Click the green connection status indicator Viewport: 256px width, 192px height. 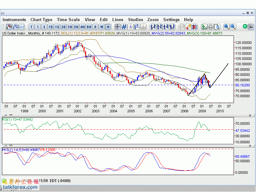[x=245, y=26]
